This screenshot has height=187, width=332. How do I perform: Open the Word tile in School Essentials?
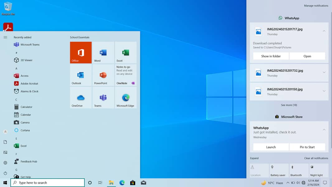103,53
